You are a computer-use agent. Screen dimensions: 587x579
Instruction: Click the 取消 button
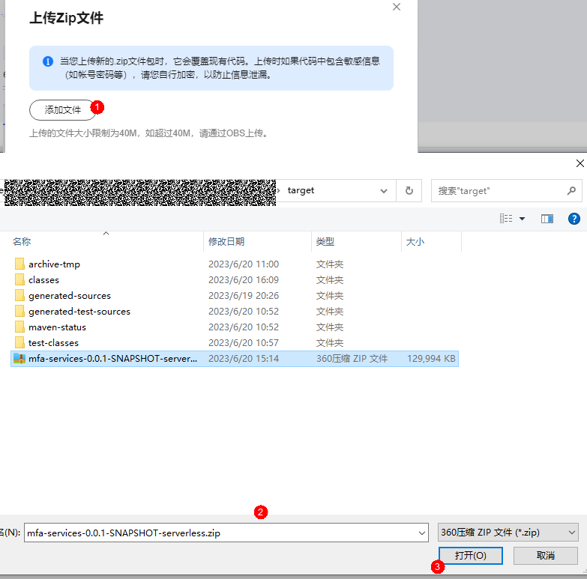545,556
